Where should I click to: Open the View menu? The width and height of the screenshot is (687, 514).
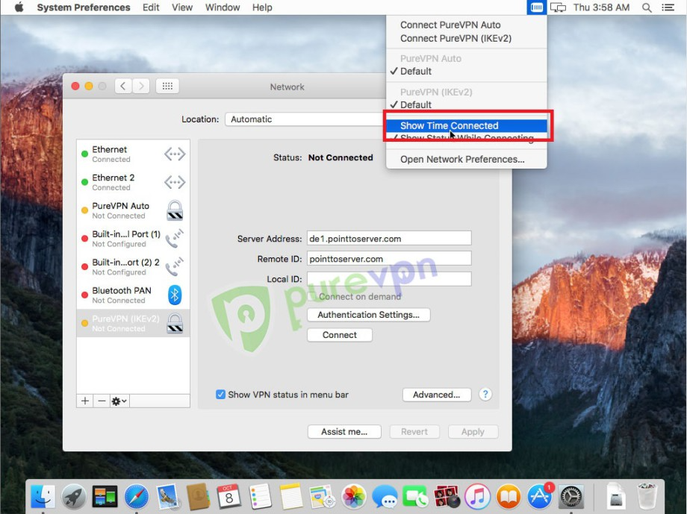click(x=181, y=7)
